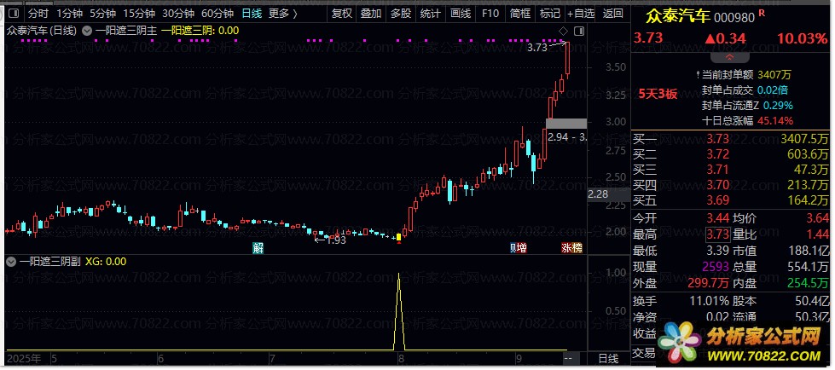Screen dimensions: 835x370
Task: Click the 买五 bid row at 3.69
Action: pyautogui.click(x=732, y=200)
